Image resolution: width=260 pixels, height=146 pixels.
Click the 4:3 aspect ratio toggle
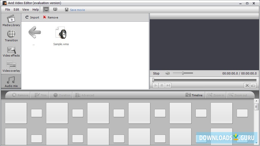[x=46, y=9]
